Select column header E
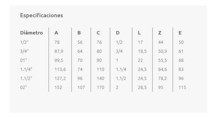This screenshot has width=217, height=118. 180,33
